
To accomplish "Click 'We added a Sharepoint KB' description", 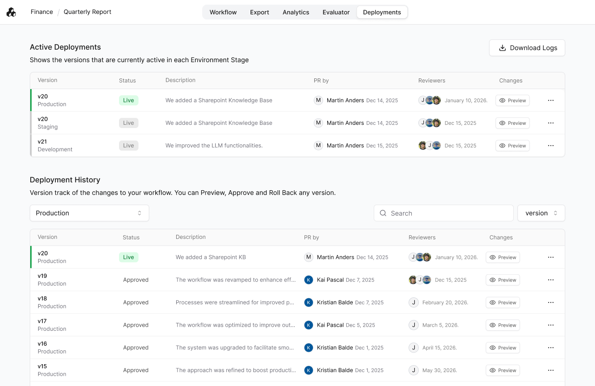I will click(x=211, y=257).
